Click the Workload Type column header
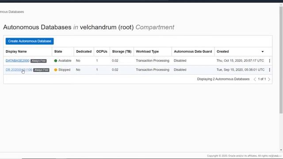The image size is (283, 159). pos(147,52)
